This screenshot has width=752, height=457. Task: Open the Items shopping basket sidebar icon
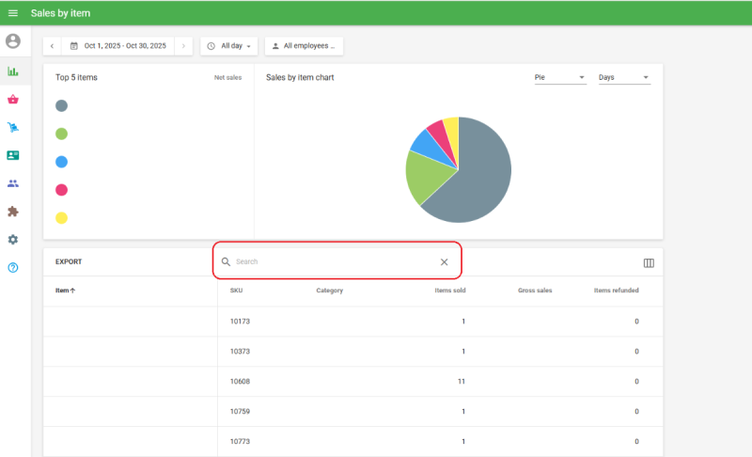click(x=13, y=100)
